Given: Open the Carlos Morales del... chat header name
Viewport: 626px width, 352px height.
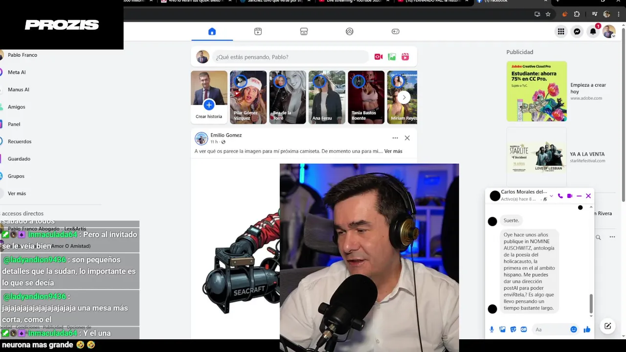Looking at the screenshot, I should coord(524,192).
